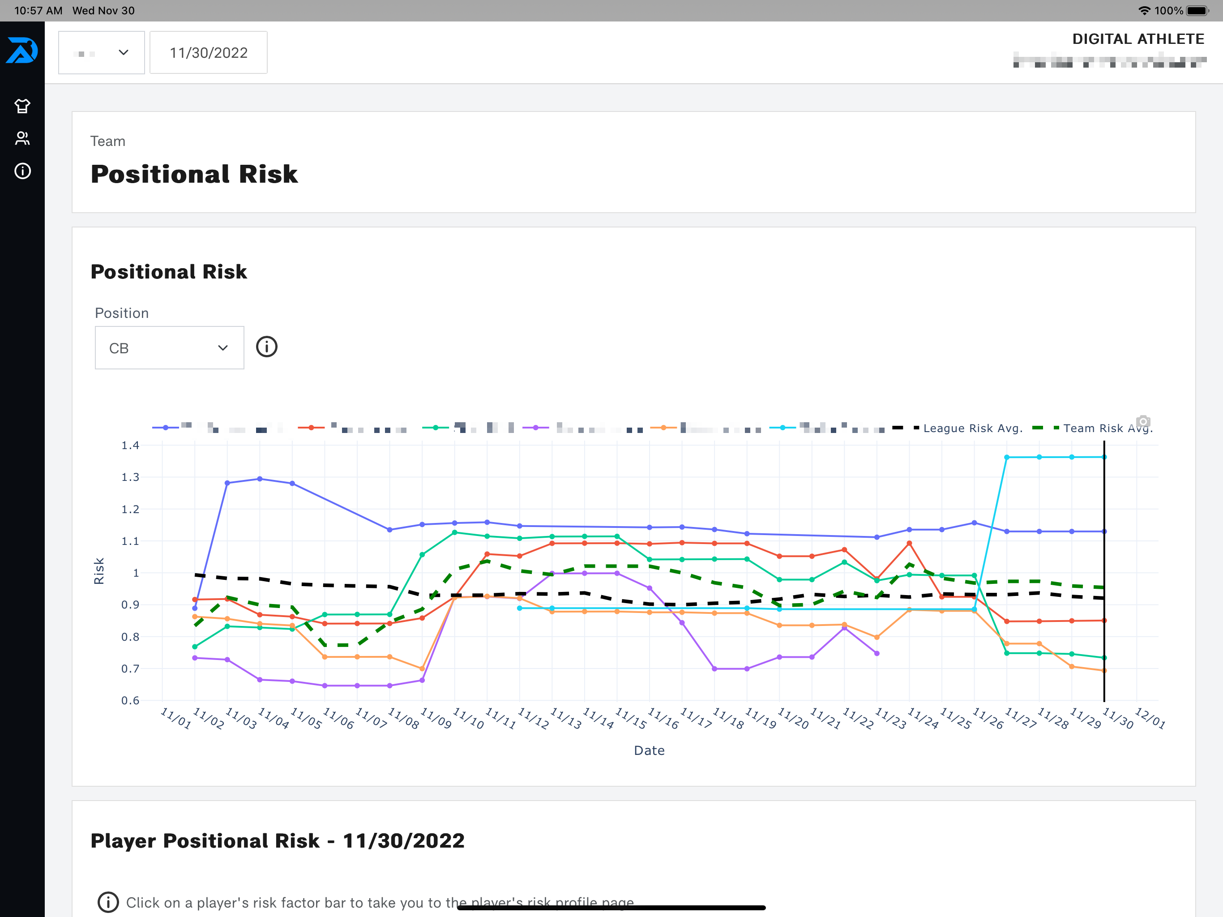1223x917 pixels.
Task: Click the info icon beside risk factor hint
Action: point(108,902)
